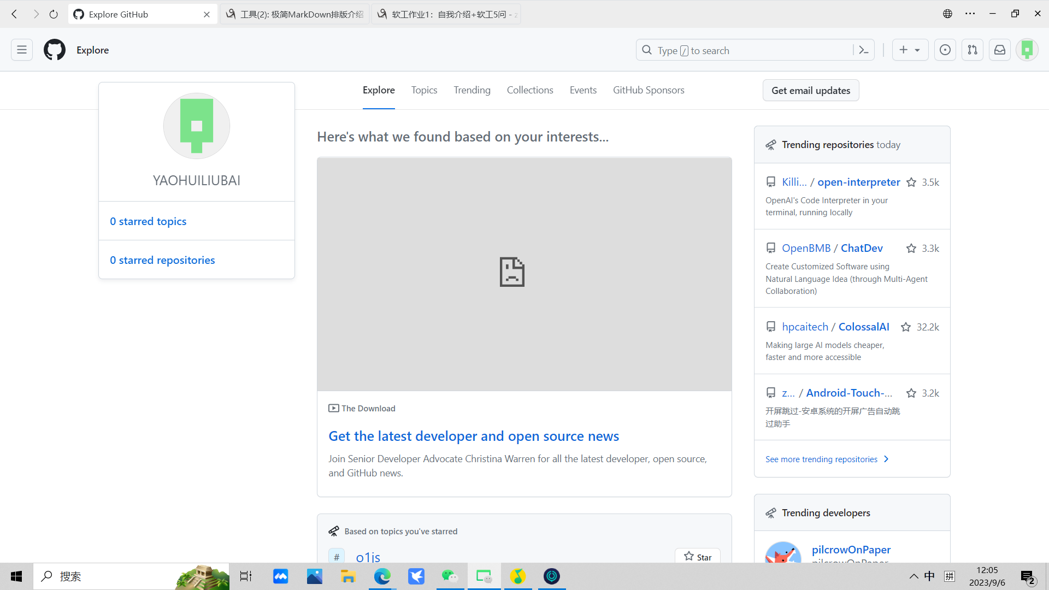This screenshot has width=1049, height=590.
Task: Open the Pull requests icon
Action: [x=973, y=50]
